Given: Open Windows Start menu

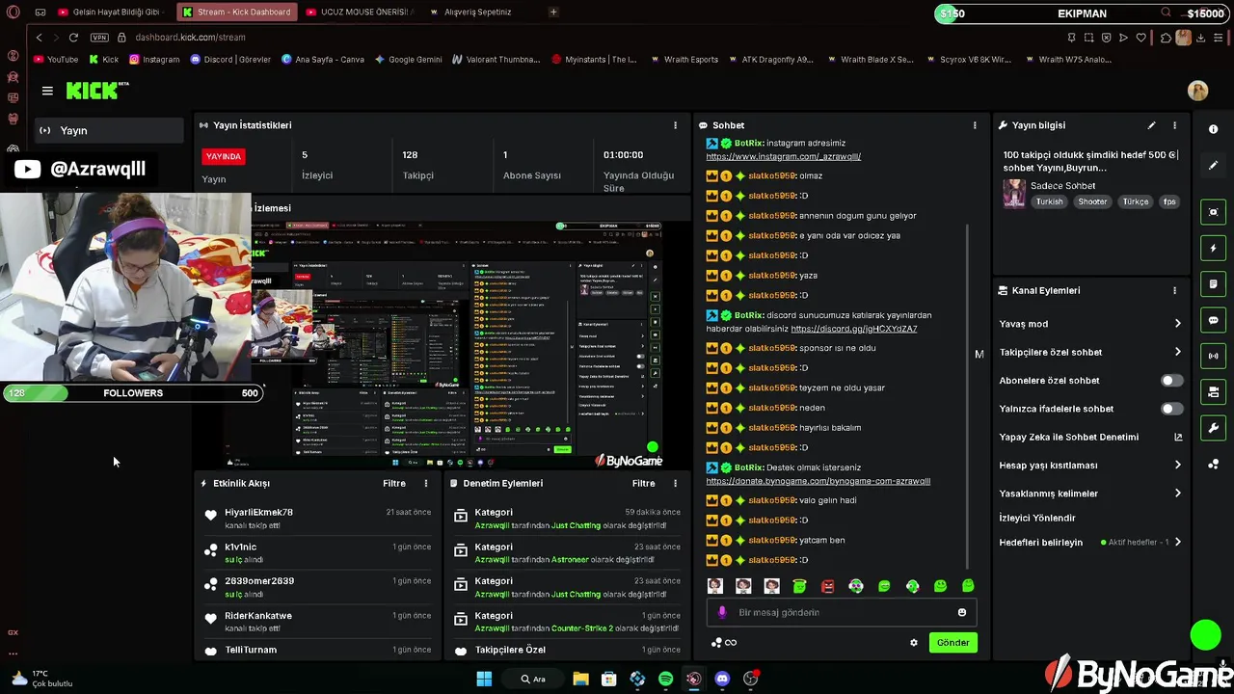Looking at the screenshot, I should tap(484, 679).
